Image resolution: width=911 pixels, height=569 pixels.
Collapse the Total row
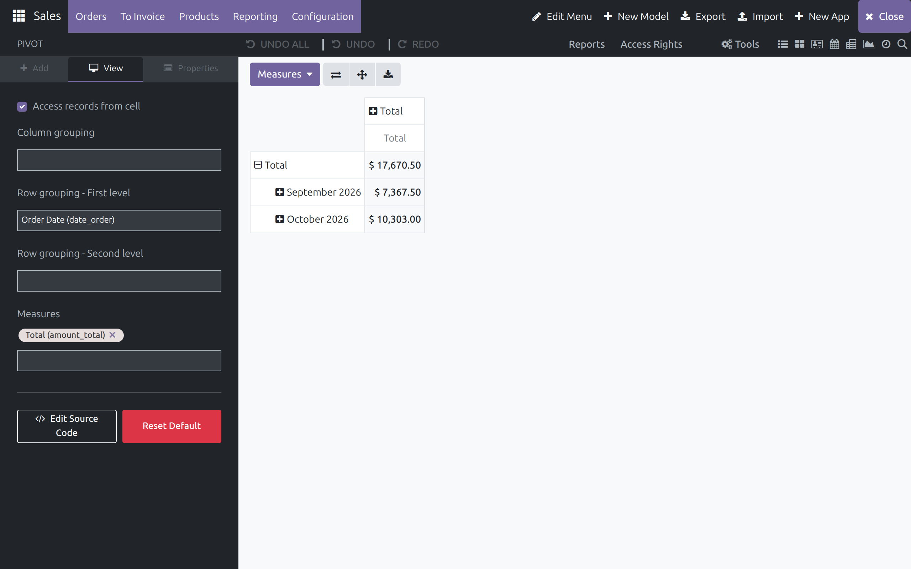tap(258, 165)
